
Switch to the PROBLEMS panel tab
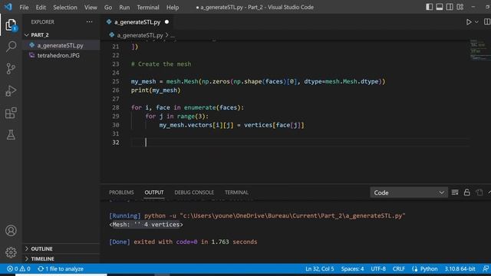pyautogui.click(x=121, y=192)
